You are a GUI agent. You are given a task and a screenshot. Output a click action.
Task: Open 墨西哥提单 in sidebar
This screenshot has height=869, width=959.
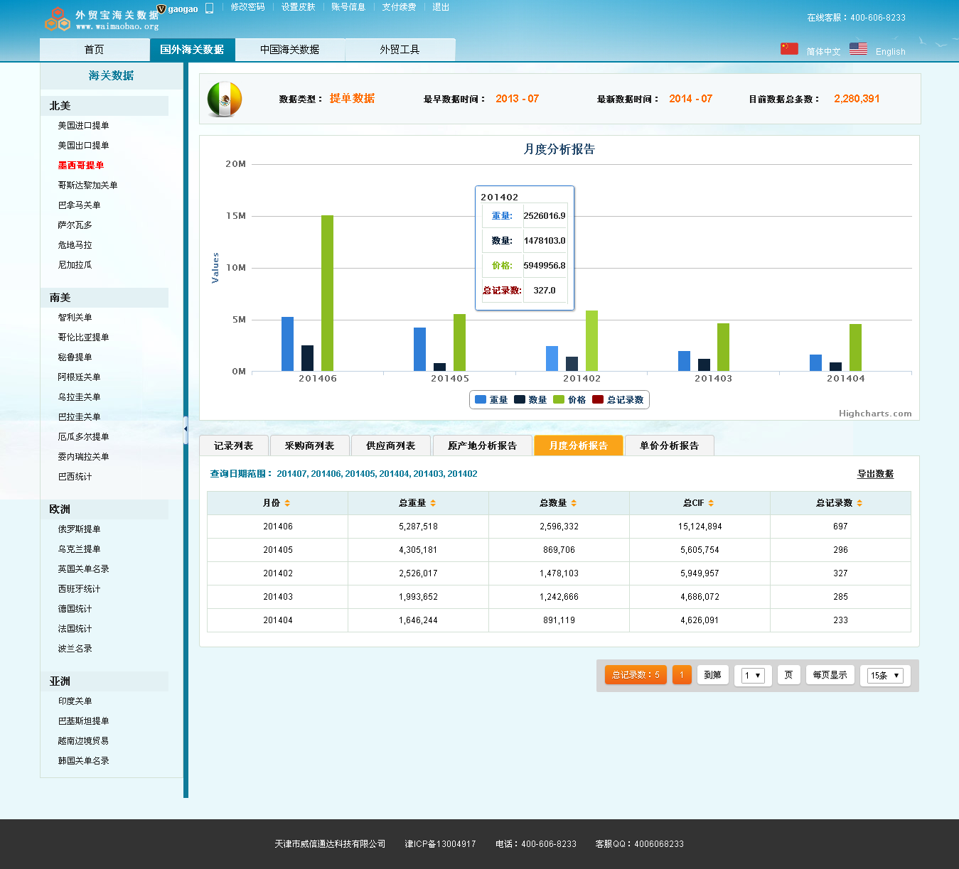tap(81, 166)
